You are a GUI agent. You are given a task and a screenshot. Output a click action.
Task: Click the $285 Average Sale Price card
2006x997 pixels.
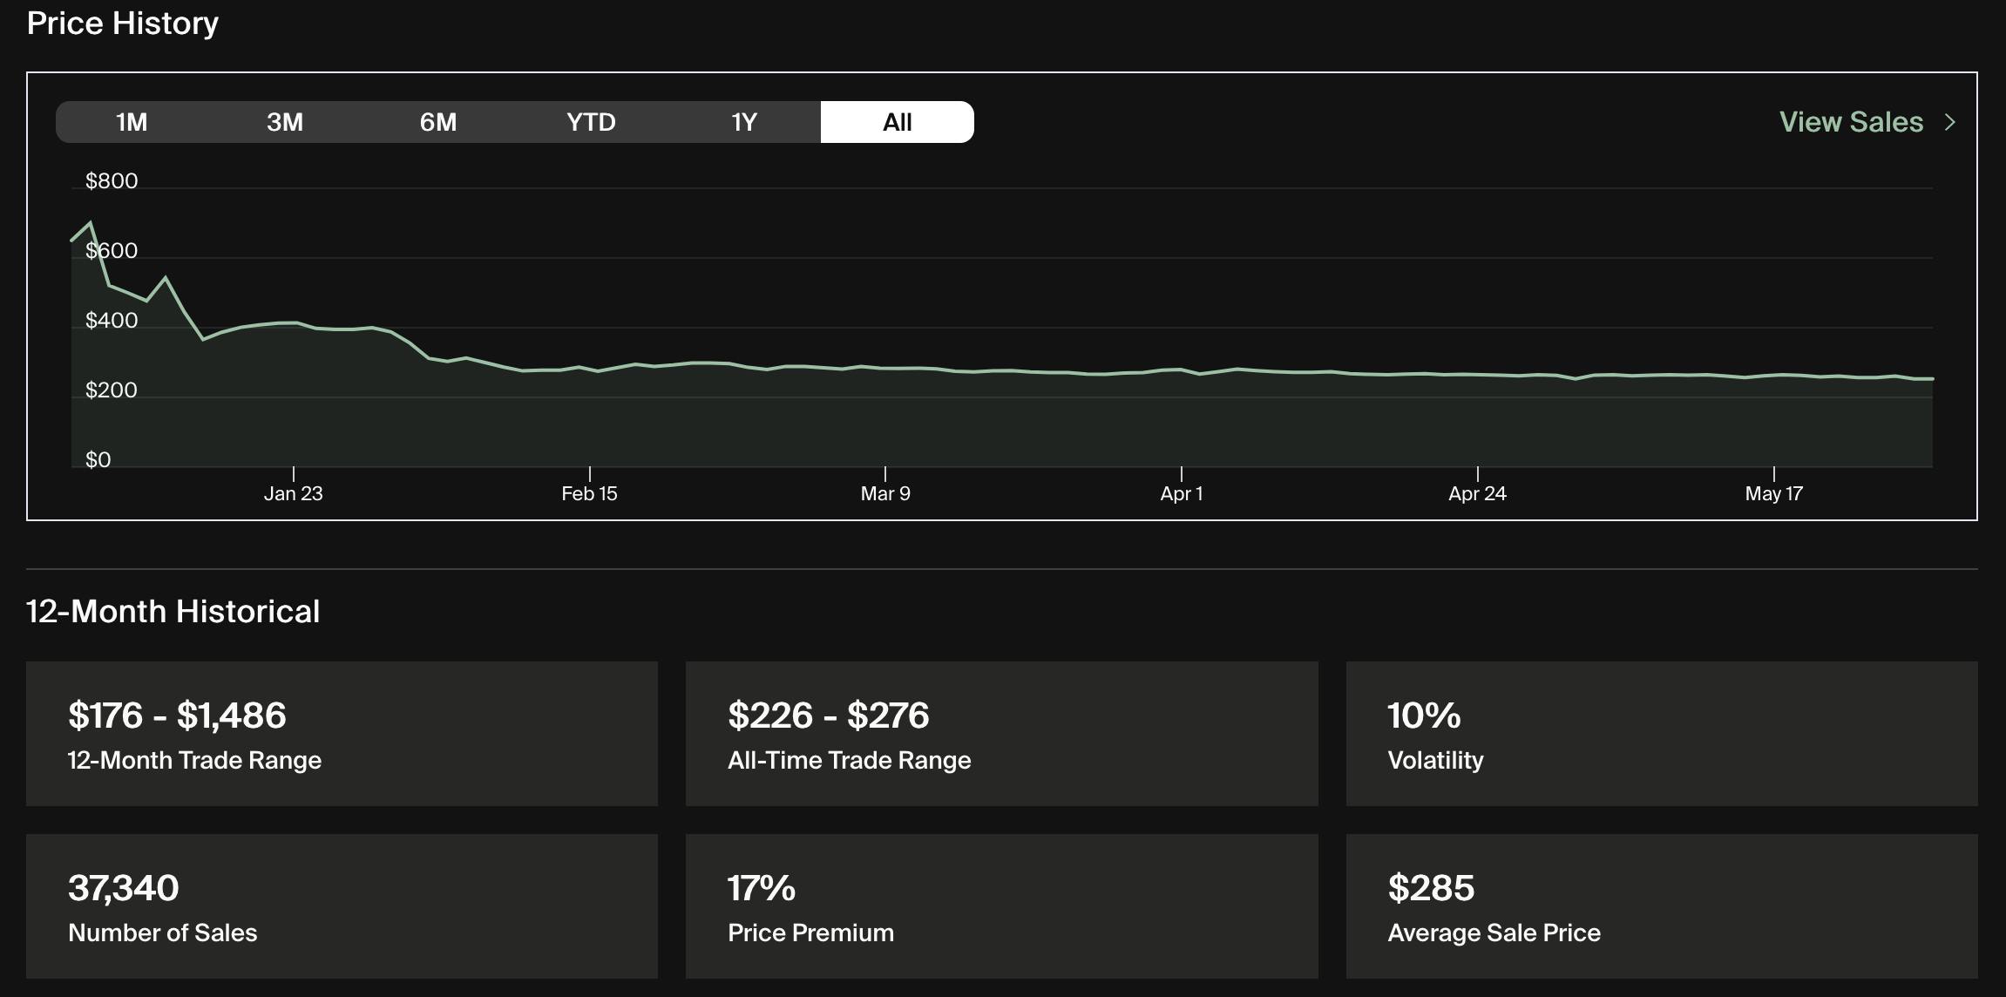coord(1661,906)
